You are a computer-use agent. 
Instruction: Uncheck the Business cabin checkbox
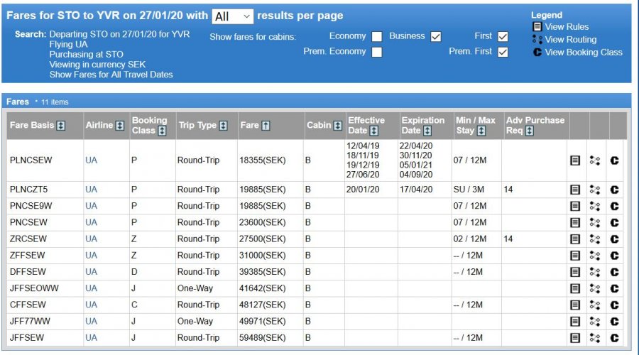pyautogui.click(x=436, y=36)
